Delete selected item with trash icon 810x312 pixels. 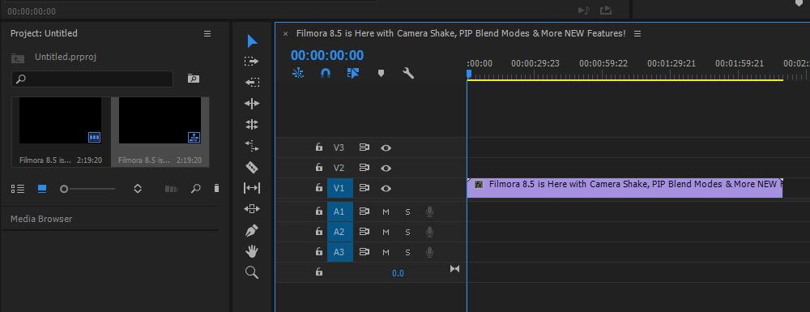point(216,189)
